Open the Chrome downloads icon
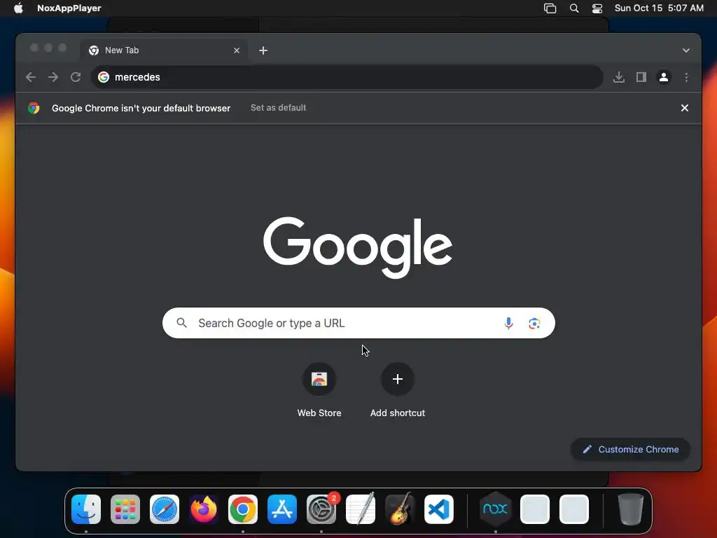Image resolution: width=717 pixels, height=538 pixels. 619,77
